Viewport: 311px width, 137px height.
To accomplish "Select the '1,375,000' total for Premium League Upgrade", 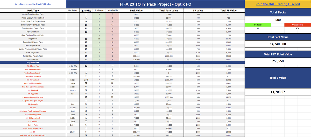I will pyautogui.click(x=169, y=97).
